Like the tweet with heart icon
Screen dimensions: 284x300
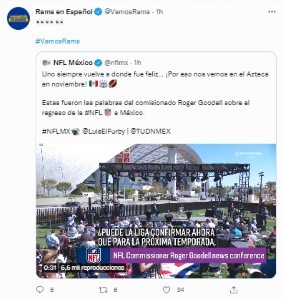coord(166,290)
